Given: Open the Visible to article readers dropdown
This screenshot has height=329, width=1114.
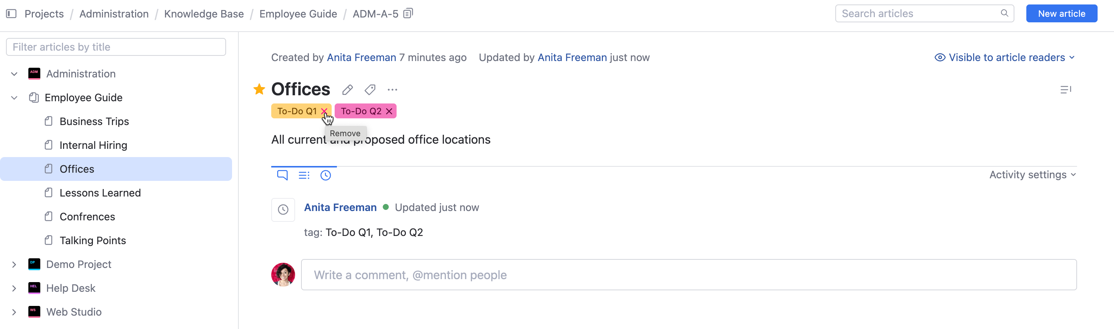Looking at the screenshot, I should pyautogui.click(x=1005, y=57).
